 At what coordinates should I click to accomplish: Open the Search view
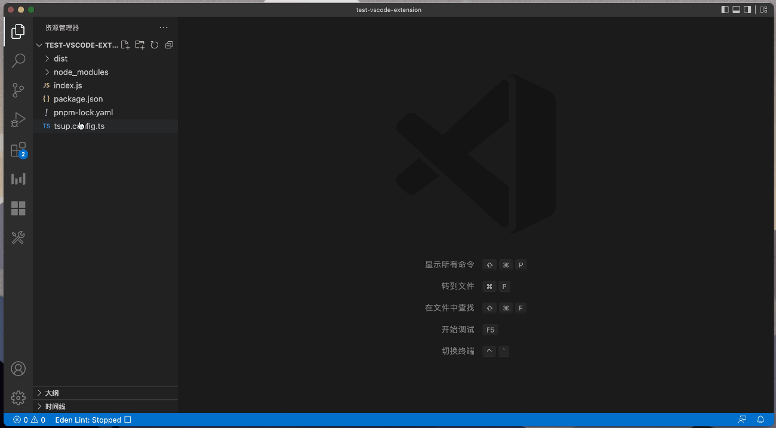[x=19, y=60]
